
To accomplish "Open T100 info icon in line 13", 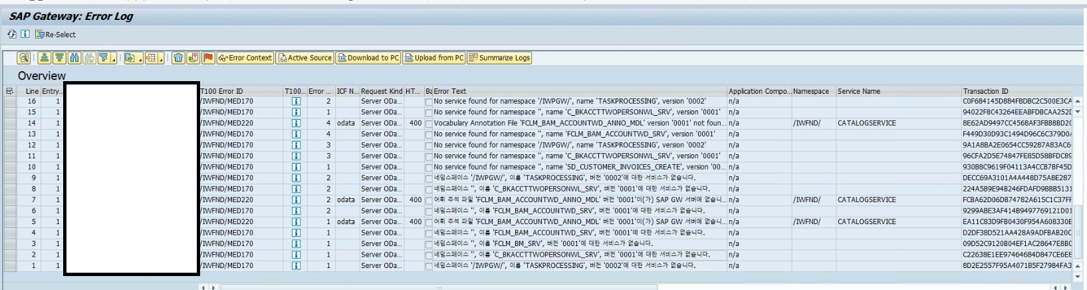I will click(296, 134).
